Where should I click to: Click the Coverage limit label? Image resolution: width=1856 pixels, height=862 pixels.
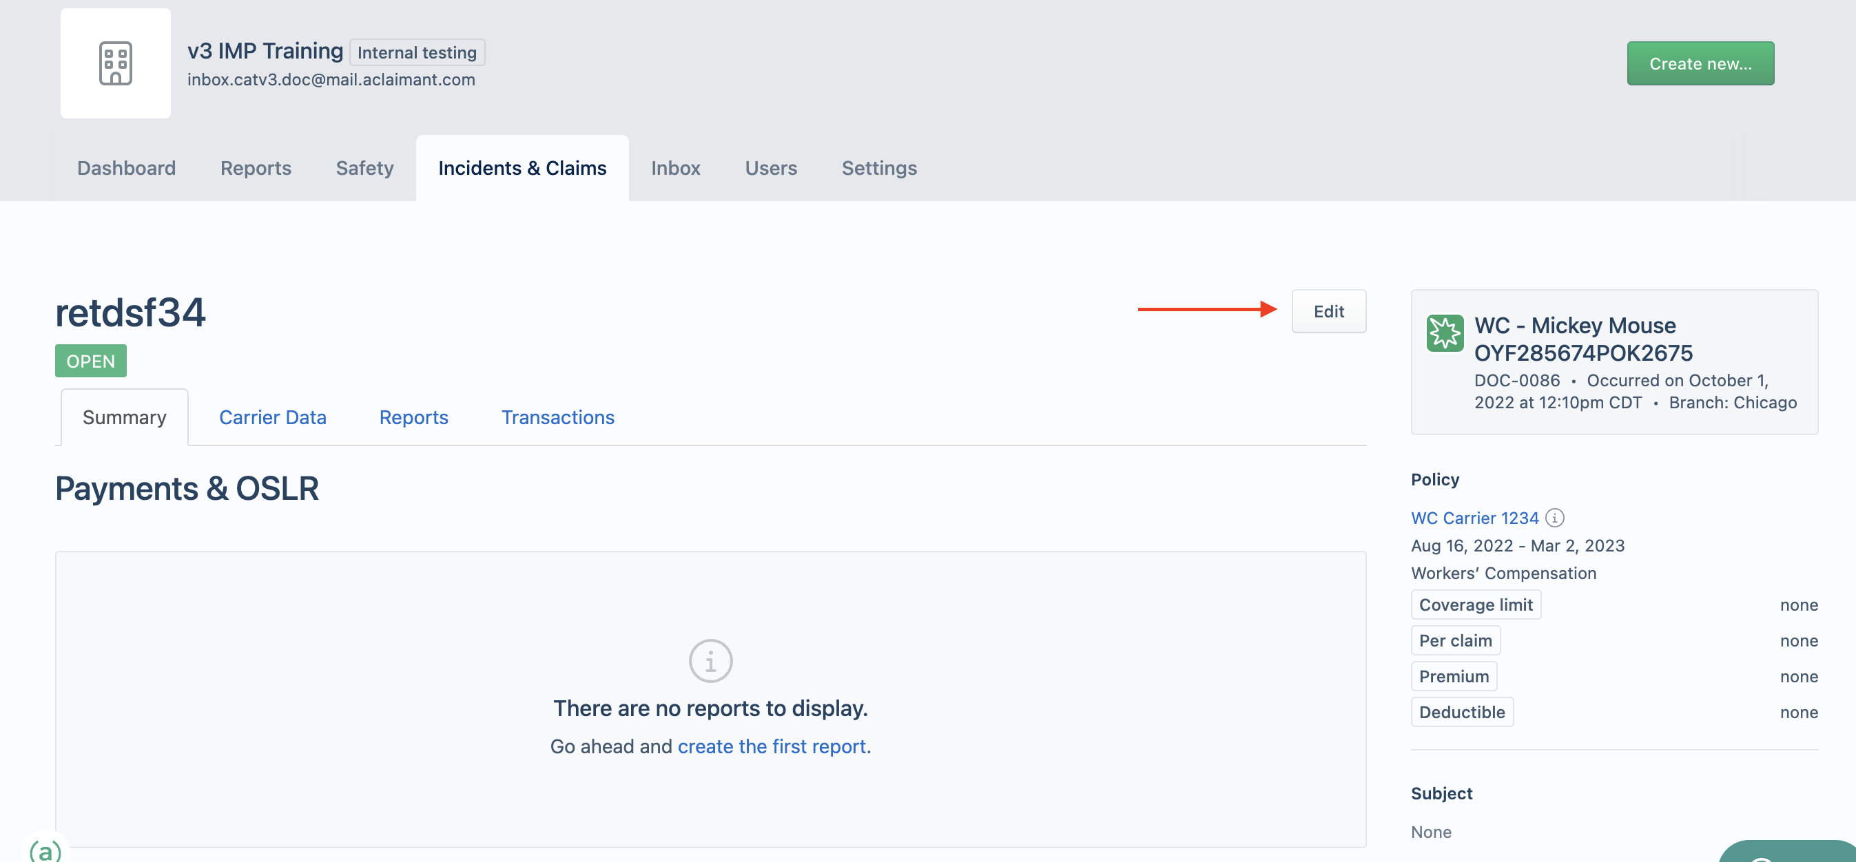(x=1476, y=605)
